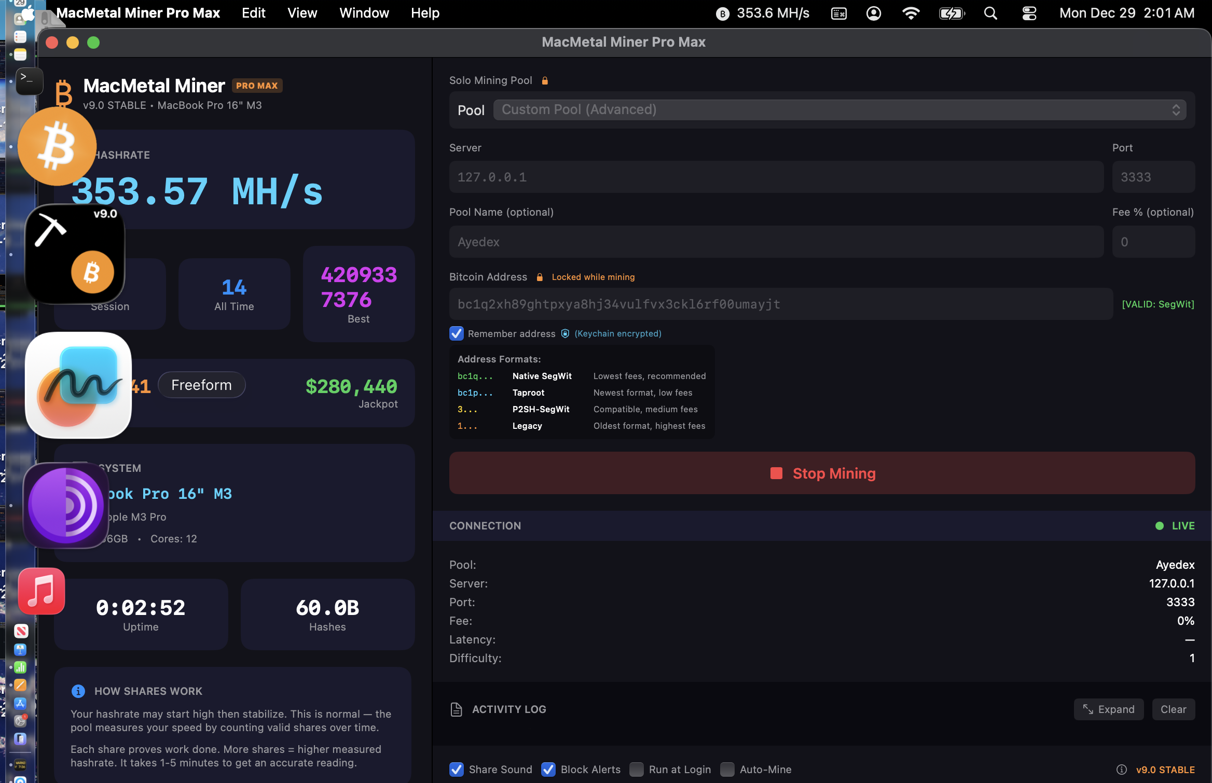The image size is (1212, 783).
Task: Uncheck the Remember address checkbox
Action: 457,333
